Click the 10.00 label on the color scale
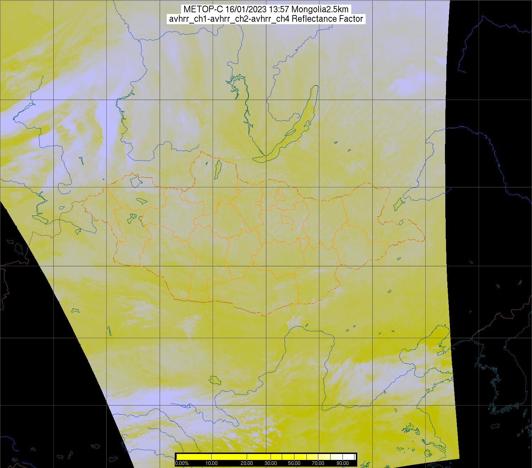 212,463
